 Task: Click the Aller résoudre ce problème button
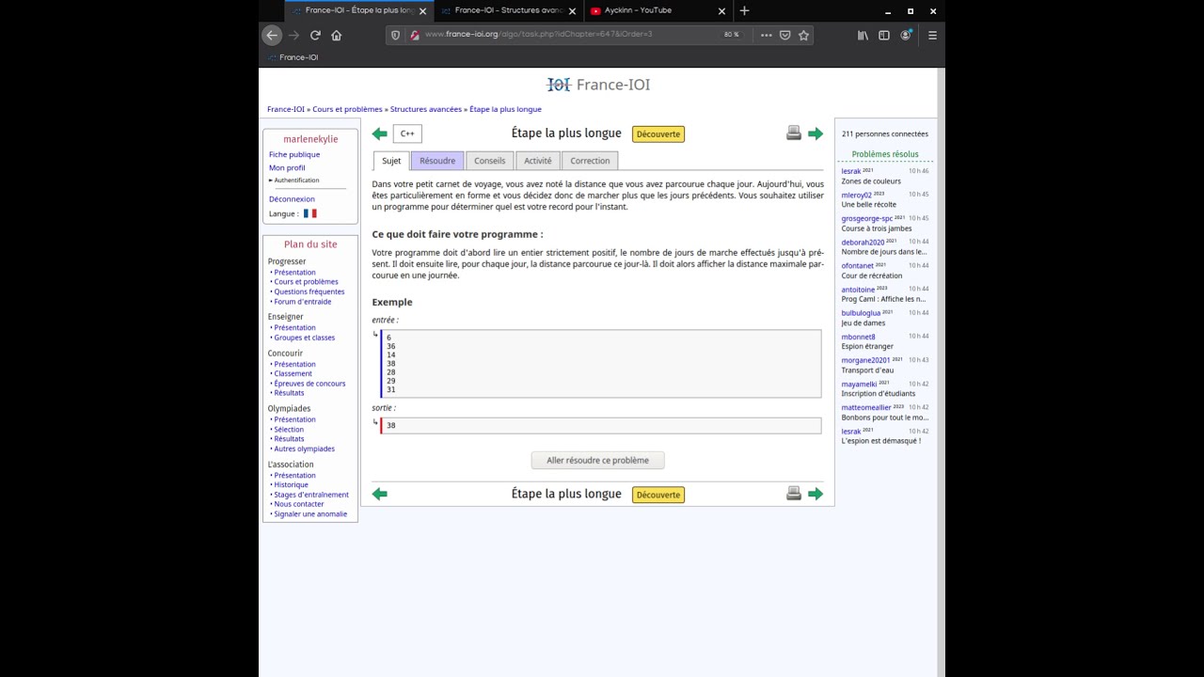click(598, 461)
